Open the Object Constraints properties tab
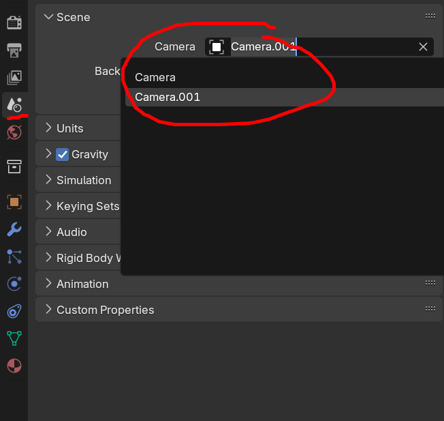The width and height of the screenshot is (444, 421). (14, 311)
